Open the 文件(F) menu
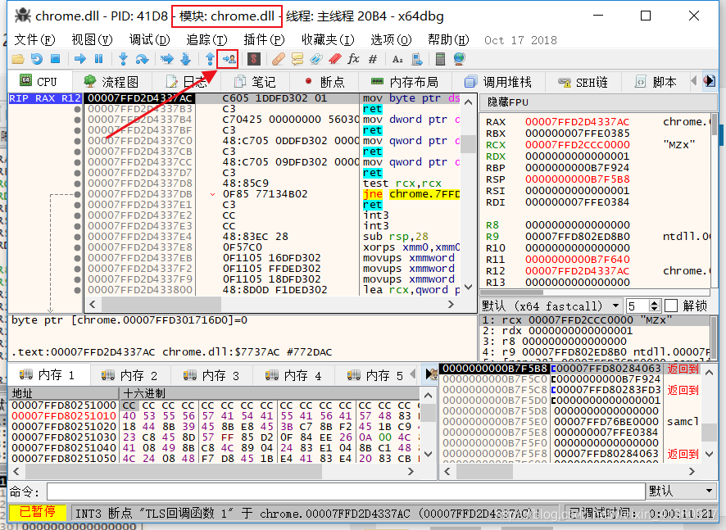The image size is (726, 530). click(x=34, y=40)
